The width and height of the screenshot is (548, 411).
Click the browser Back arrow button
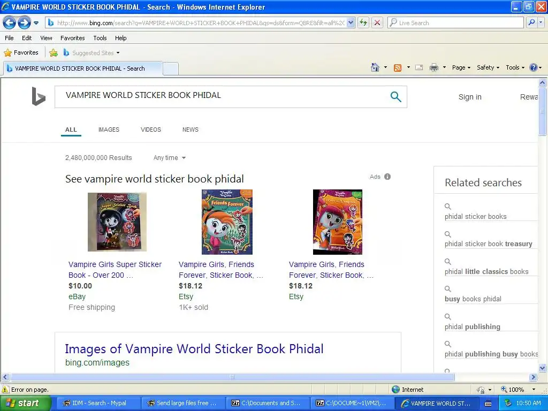pyautogui.click(x=10, y=23)
